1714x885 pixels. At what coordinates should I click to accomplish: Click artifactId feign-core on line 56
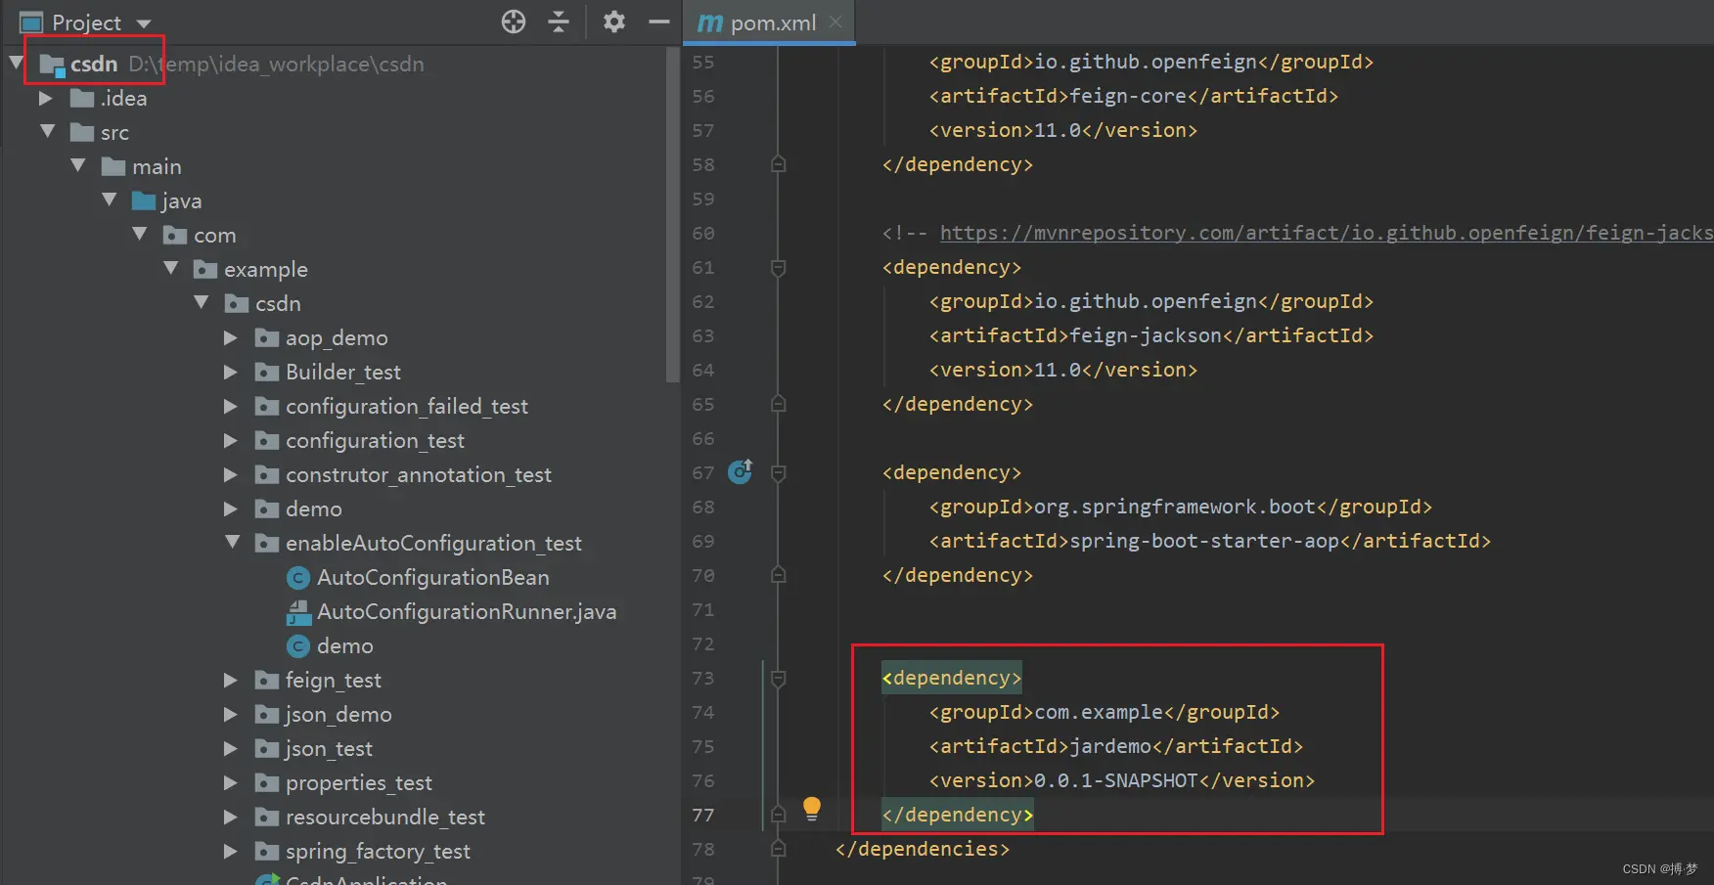click(x=1134, y=96)
